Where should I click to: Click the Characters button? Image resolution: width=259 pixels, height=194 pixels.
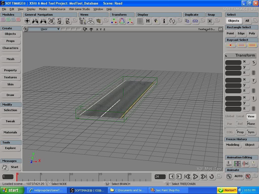click(x=10, y=48)
